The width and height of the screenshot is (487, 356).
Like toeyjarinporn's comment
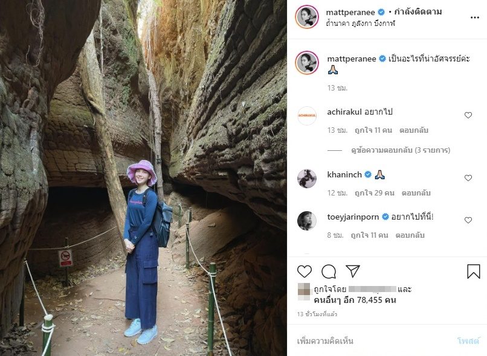tap(468, 220)
